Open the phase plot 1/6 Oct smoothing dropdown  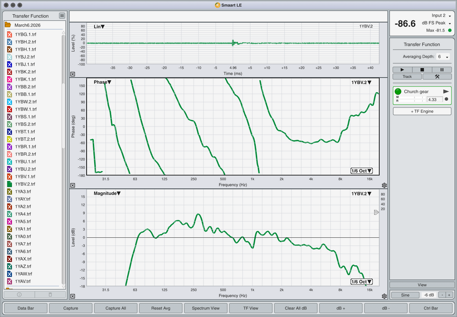click(361, 171)
